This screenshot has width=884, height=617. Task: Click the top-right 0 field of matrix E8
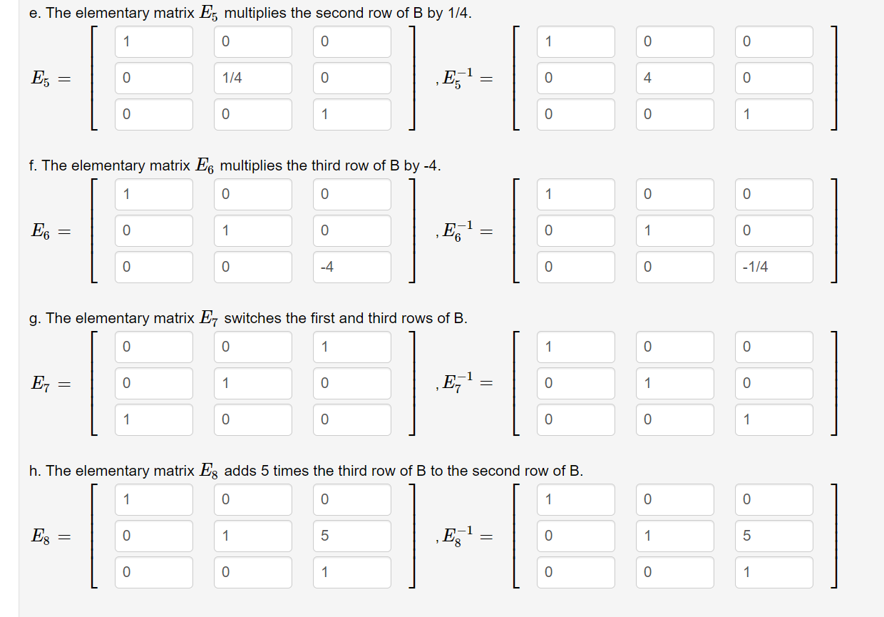point(351,499)
